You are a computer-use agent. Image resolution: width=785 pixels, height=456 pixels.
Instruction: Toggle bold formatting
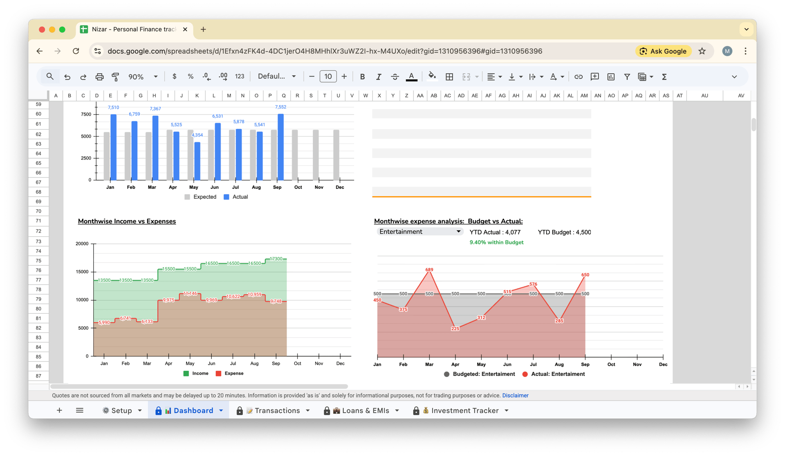pyautogui.click(x=362, y=76)
